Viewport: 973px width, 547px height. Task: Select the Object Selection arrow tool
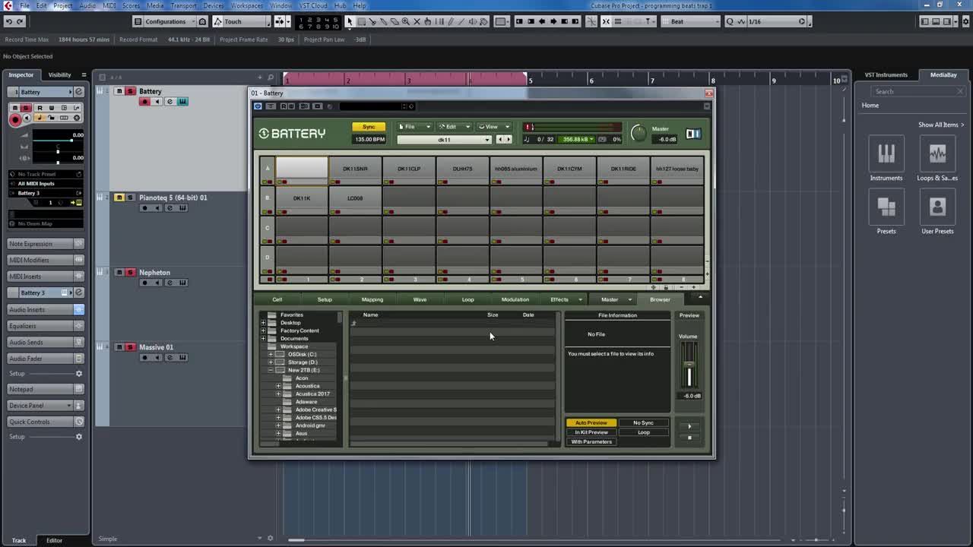(x=349, y=21)
